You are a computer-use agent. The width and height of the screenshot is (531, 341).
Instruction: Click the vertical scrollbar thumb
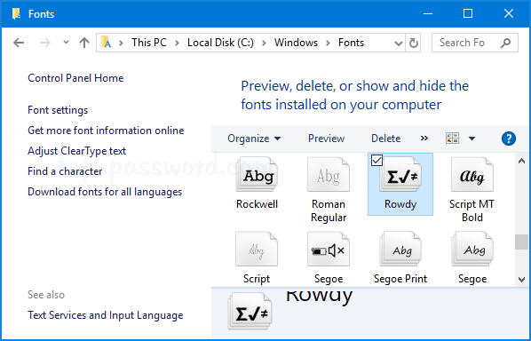coord(521,242)
